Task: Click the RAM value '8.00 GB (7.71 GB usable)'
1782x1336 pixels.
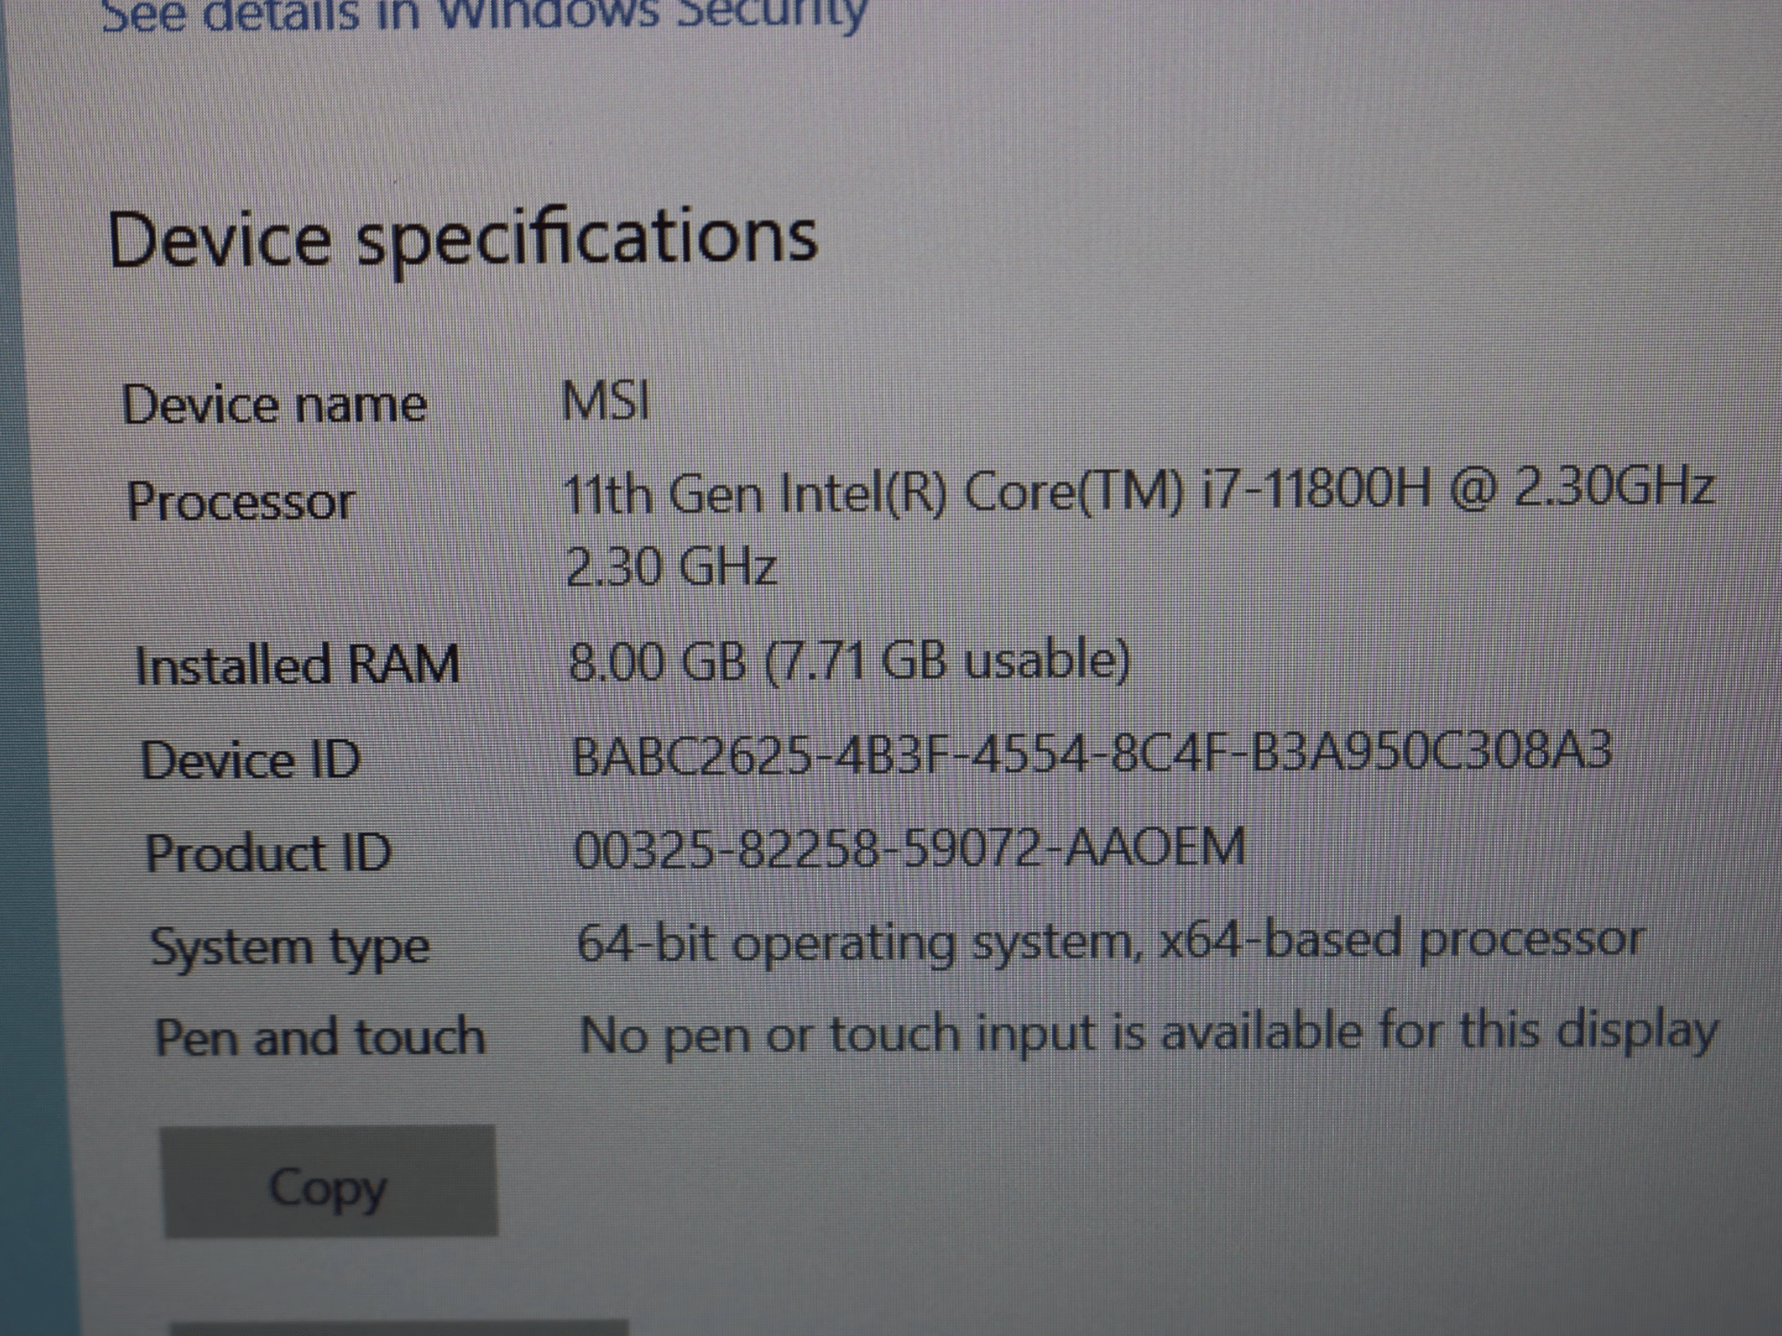Action: click(848, 661)
